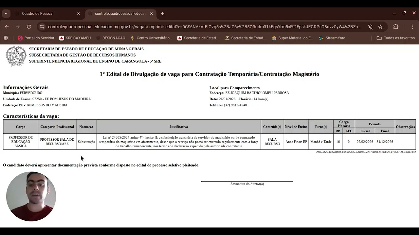
Task: Bookmark this page with star icon
Action: (380, 27)
